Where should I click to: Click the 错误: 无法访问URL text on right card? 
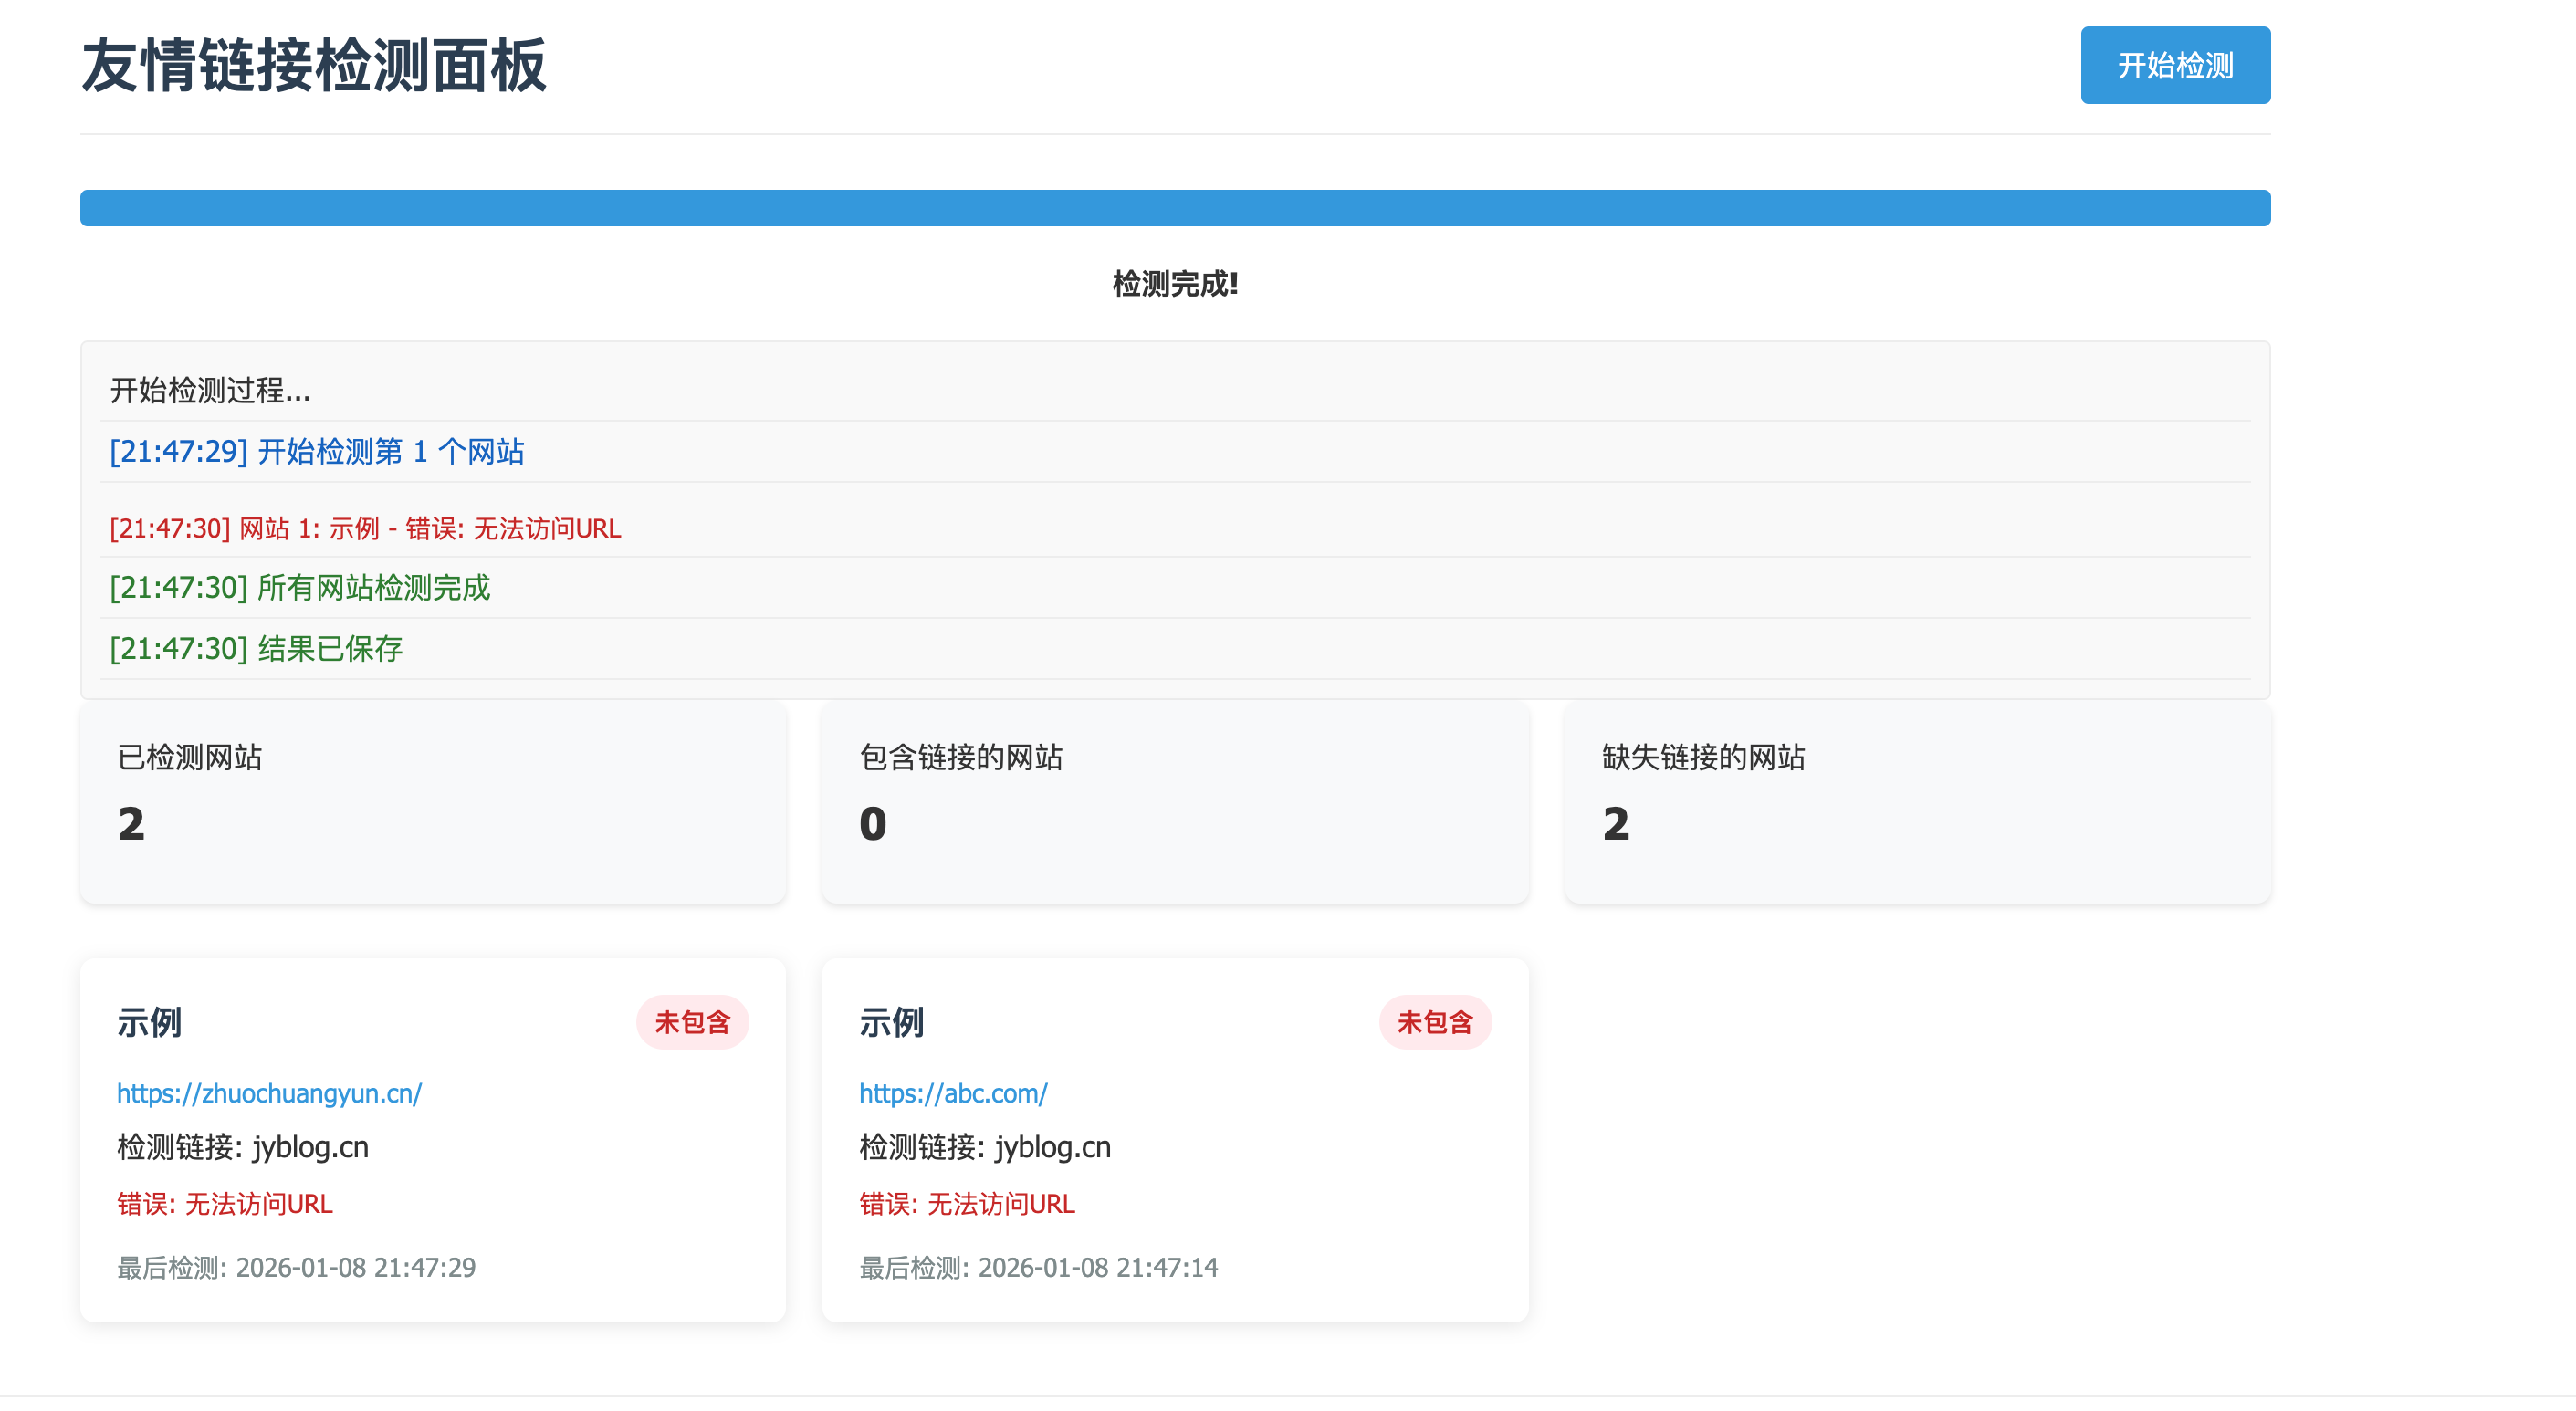pyautogui.click(x=966, y=1203)
